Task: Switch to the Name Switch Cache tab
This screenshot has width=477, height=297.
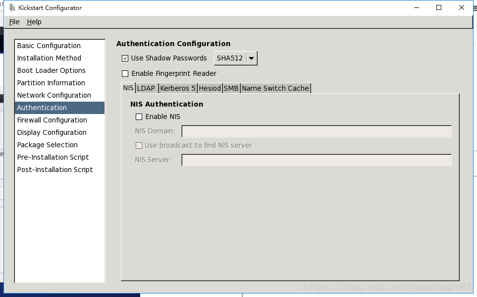Action: [x=275, y=88]
